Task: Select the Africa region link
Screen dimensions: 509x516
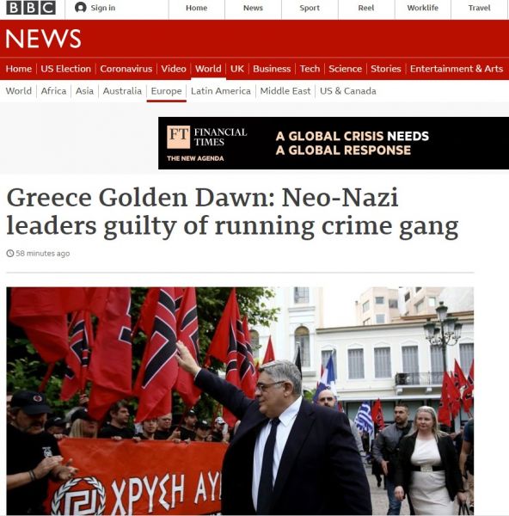Action: 53,91
